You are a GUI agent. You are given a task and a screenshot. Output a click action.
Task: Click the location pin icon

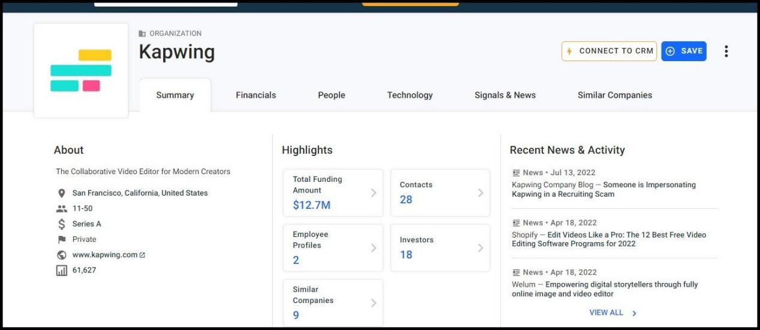(x=61, y=193)
